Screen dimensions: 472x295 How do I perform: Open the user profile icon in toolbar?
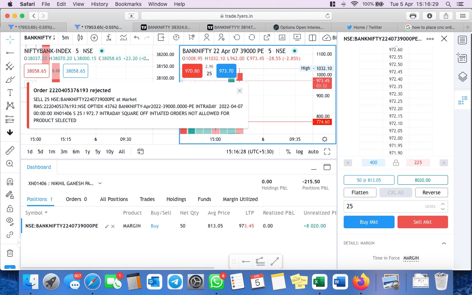206,38
